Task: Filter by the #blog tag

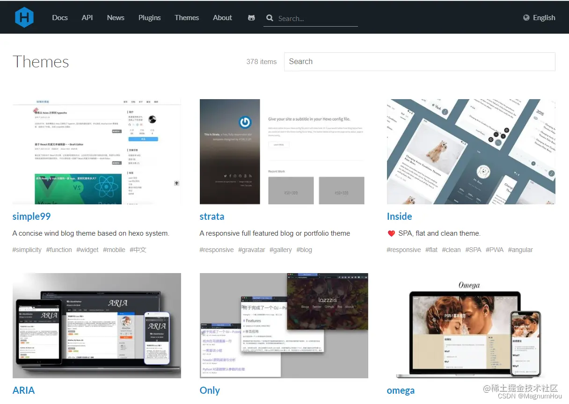Action: tap(304, 250)
